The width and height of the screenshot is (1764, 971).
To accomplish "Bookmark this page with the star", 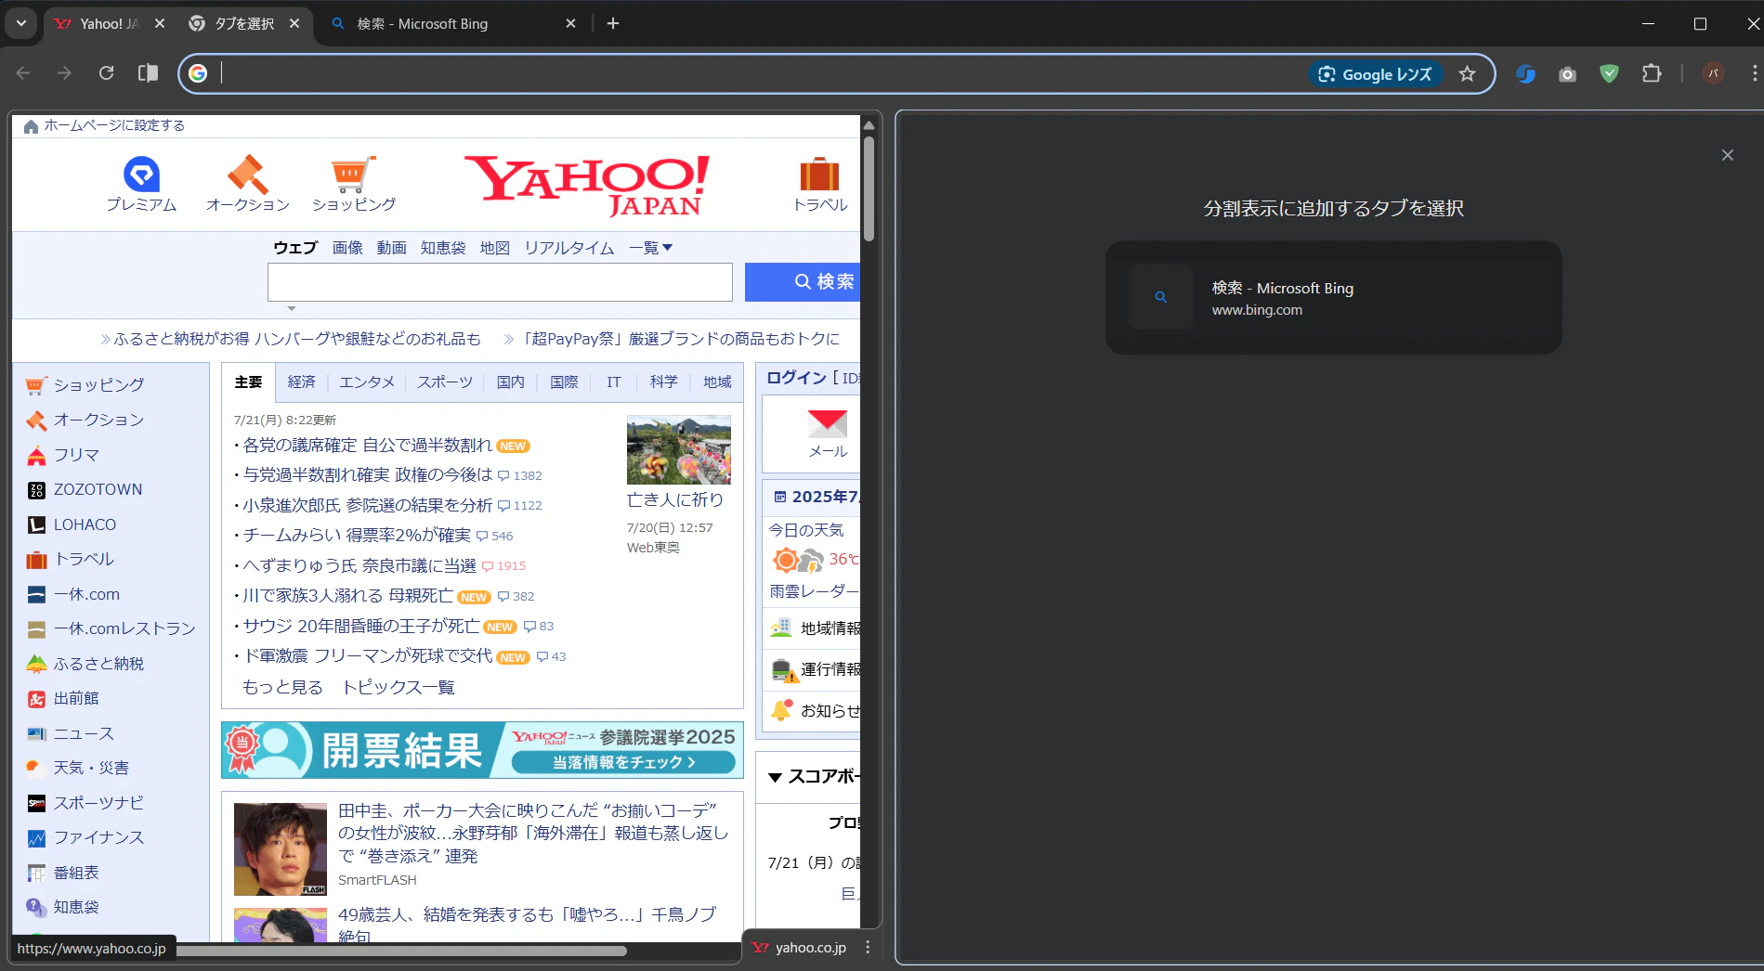I will [x=1467, y=74].
